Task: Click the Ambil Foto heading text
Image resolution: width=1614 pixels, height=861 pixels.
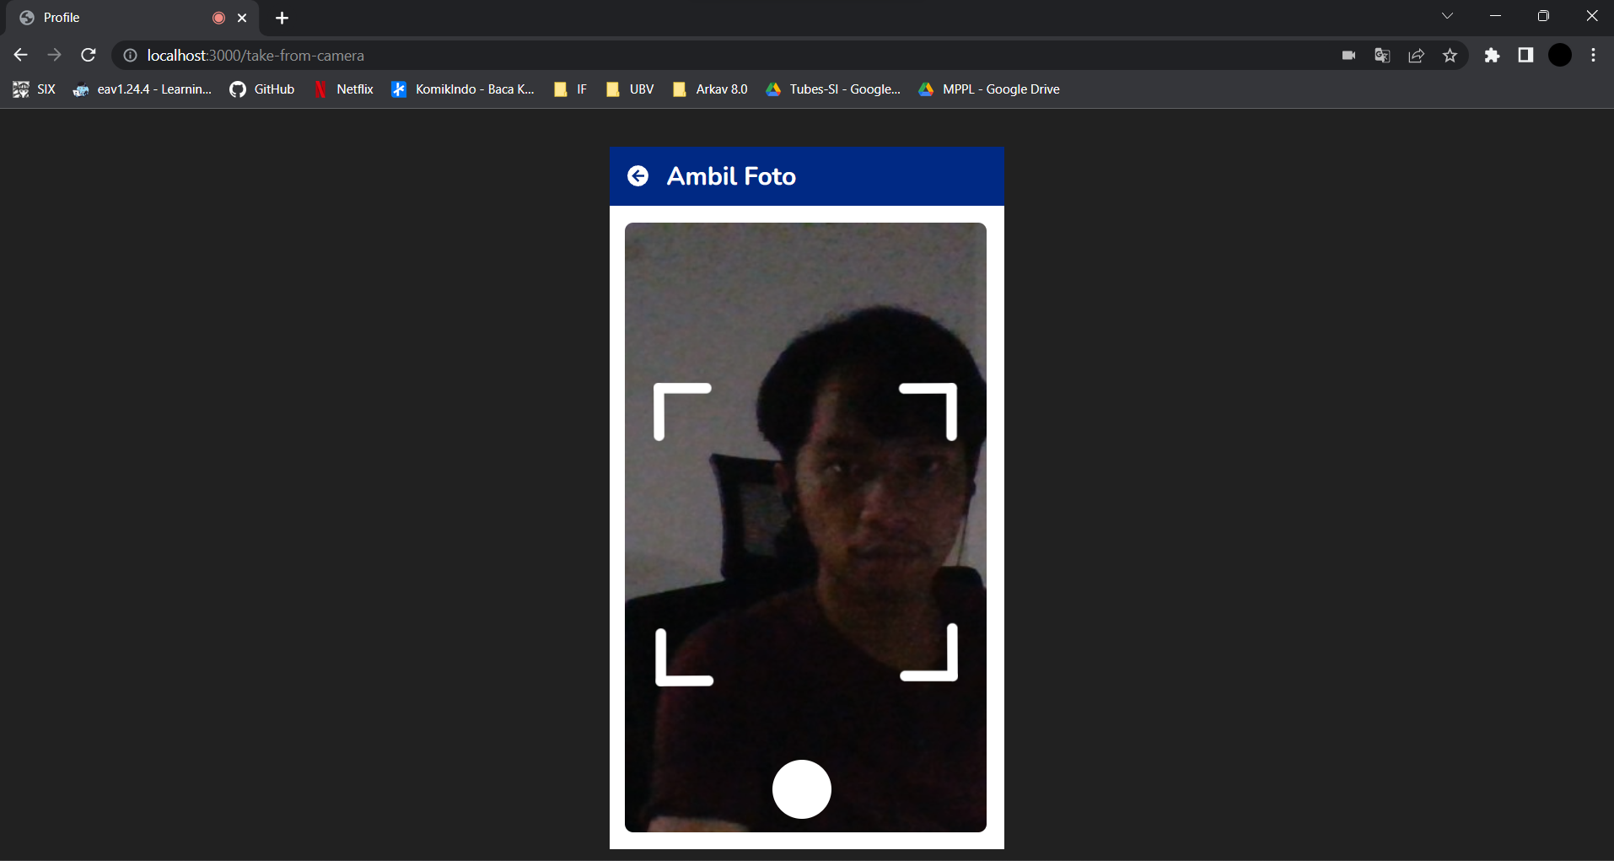Action: (x=731, y=176)
